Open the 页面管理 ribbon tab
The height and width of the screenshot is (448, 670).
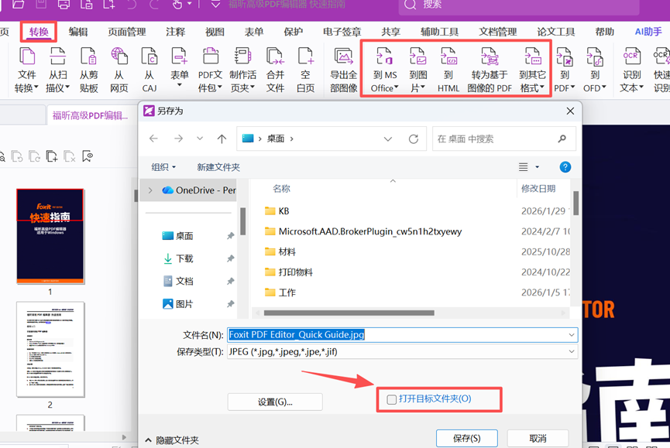coord(127,32)
